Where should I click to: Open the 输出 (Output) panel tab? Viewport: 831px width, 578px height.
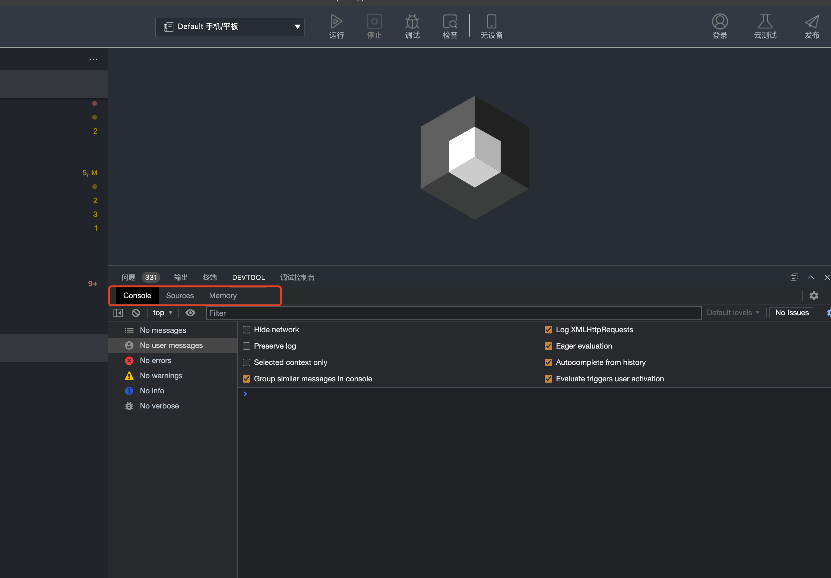coord(181,278)
